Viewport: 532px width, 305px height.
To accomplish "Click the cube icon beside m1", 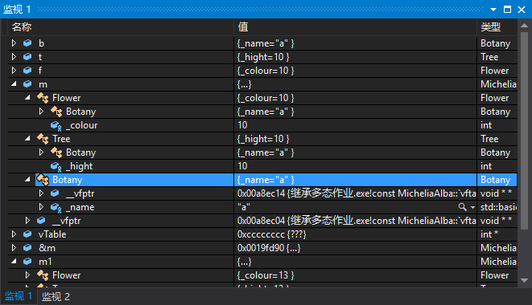I will [x=27, y=262].
